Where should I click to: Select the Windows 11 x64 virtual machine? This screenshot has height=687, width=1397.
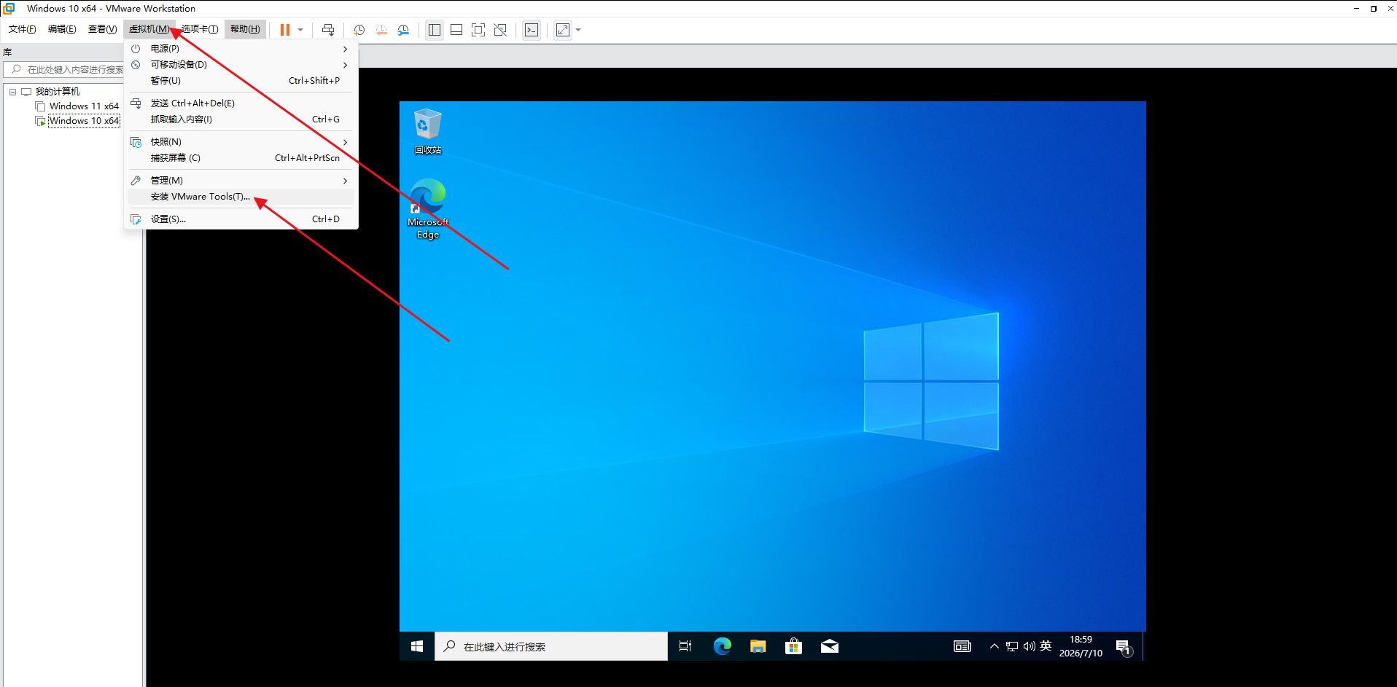[x=84, y=106]
